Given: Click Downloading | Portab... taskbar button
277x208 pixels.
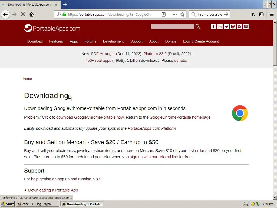Looking at the screenshot, I should [82, 204].
